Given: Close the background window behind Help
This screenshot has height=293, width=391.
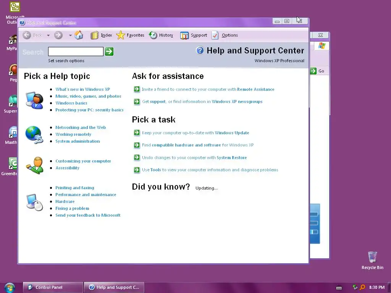Looking at the screenshot, I should pyautogui.click(x=320, y=35).
